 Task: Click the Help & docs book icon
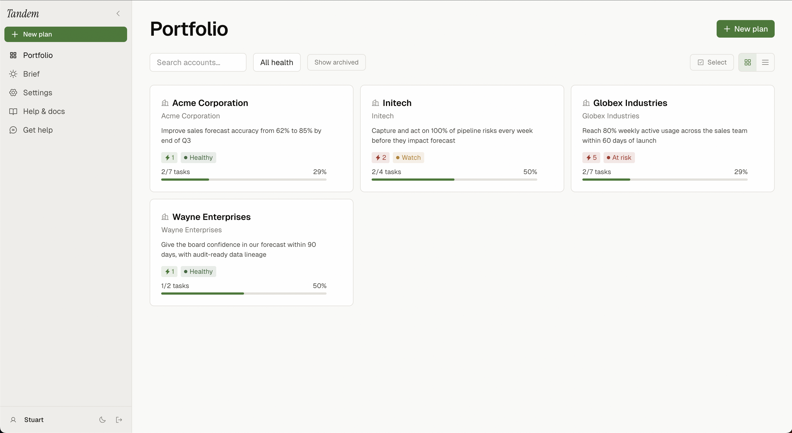click(13, 111)
